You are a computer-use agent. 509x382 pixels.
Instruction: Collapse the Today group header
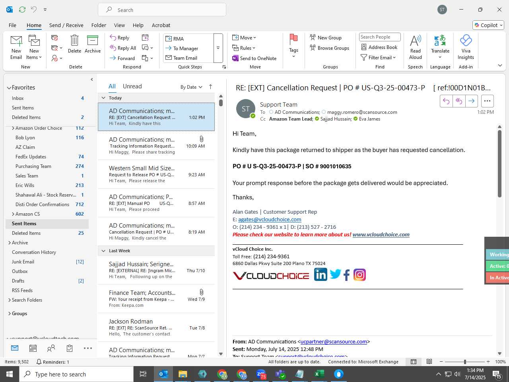pyautogui.click(x=103, y=98)
